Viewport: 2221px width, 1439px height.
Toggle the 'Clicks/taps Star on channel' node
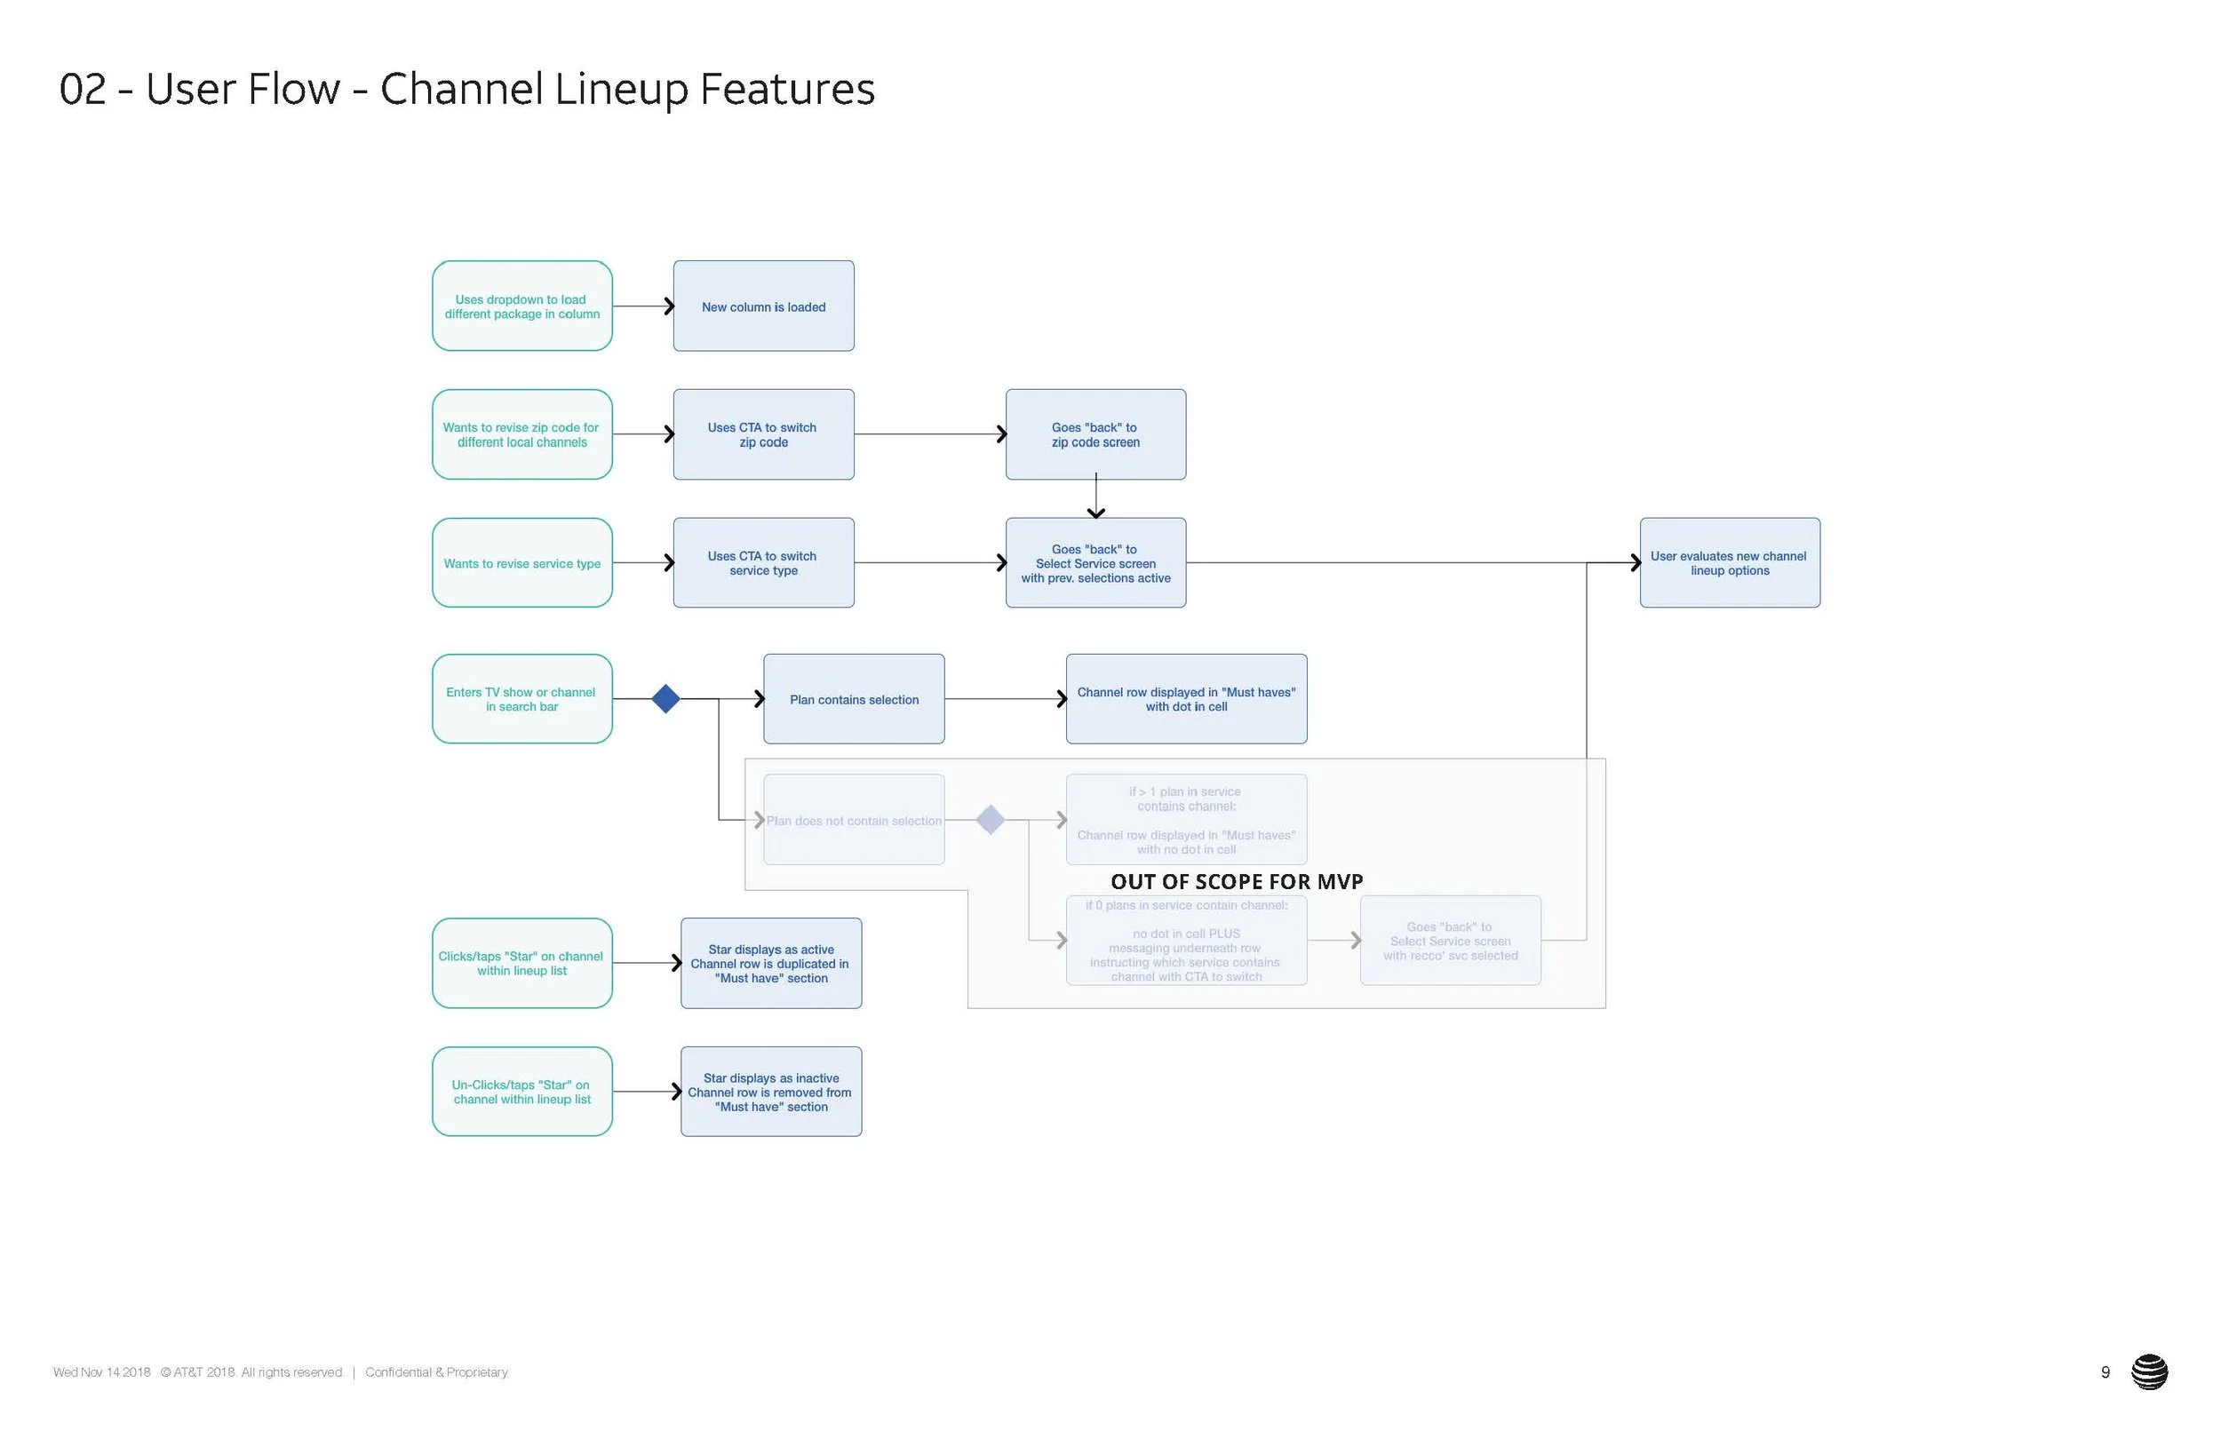tap(521, 963)
